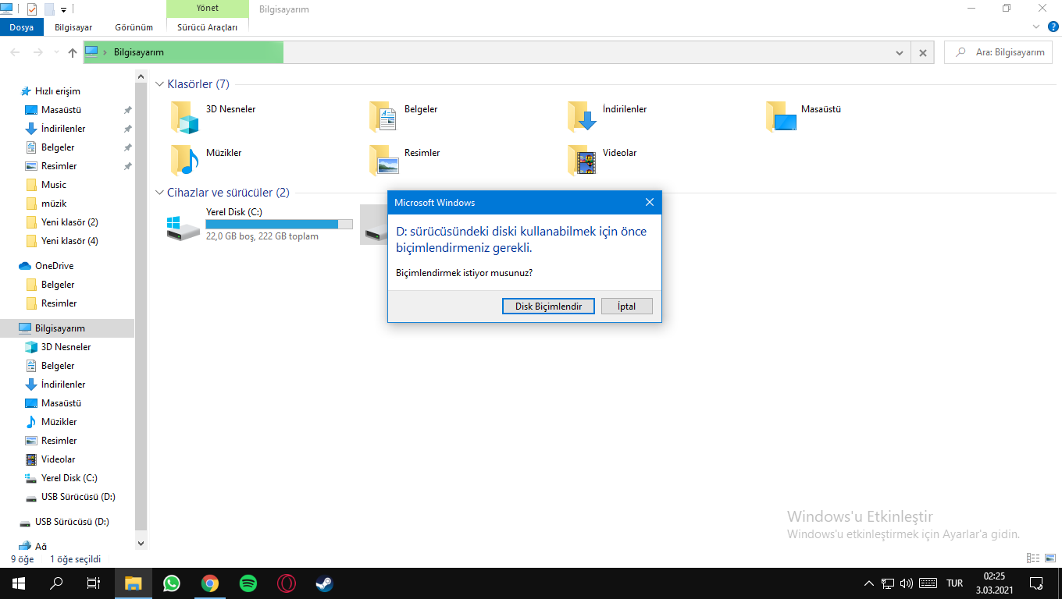Screen dimensions: 1062x599
Task: Select 'Yerel Disk (C:)' in the navigation tree
Action: pos(69,478)
